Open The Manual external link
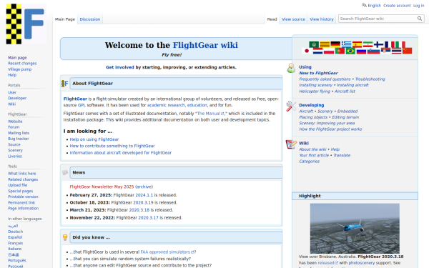The image size is (429, 268). 210,113
